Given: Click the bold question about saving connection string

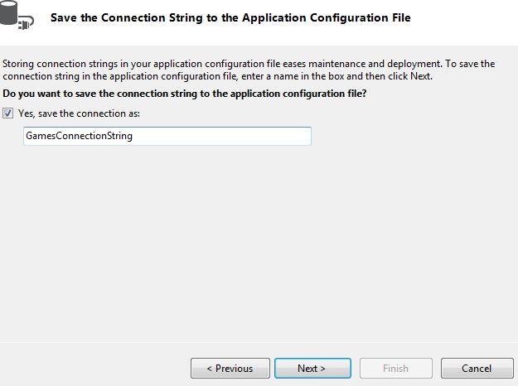Looking at the screenshot, I should [185, 94].
